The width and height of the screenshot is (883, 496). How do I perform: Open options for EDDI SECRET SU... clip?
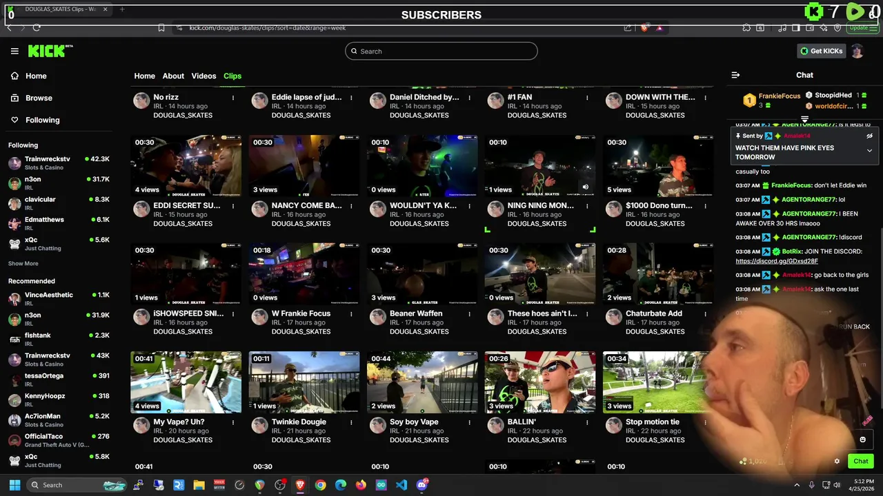(x=233, y=206)
